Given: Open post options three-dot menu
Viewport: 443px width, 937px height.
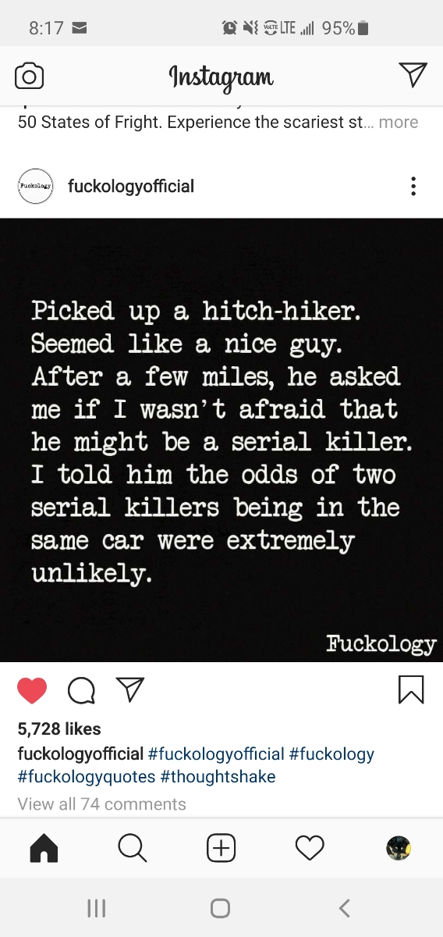Looking at the screenshot, I should tap(413, 186).
